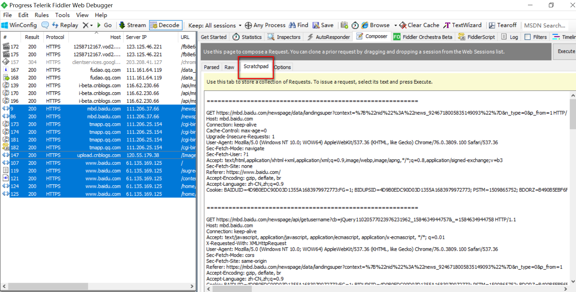Replay the selected sessions

point(65,25)
